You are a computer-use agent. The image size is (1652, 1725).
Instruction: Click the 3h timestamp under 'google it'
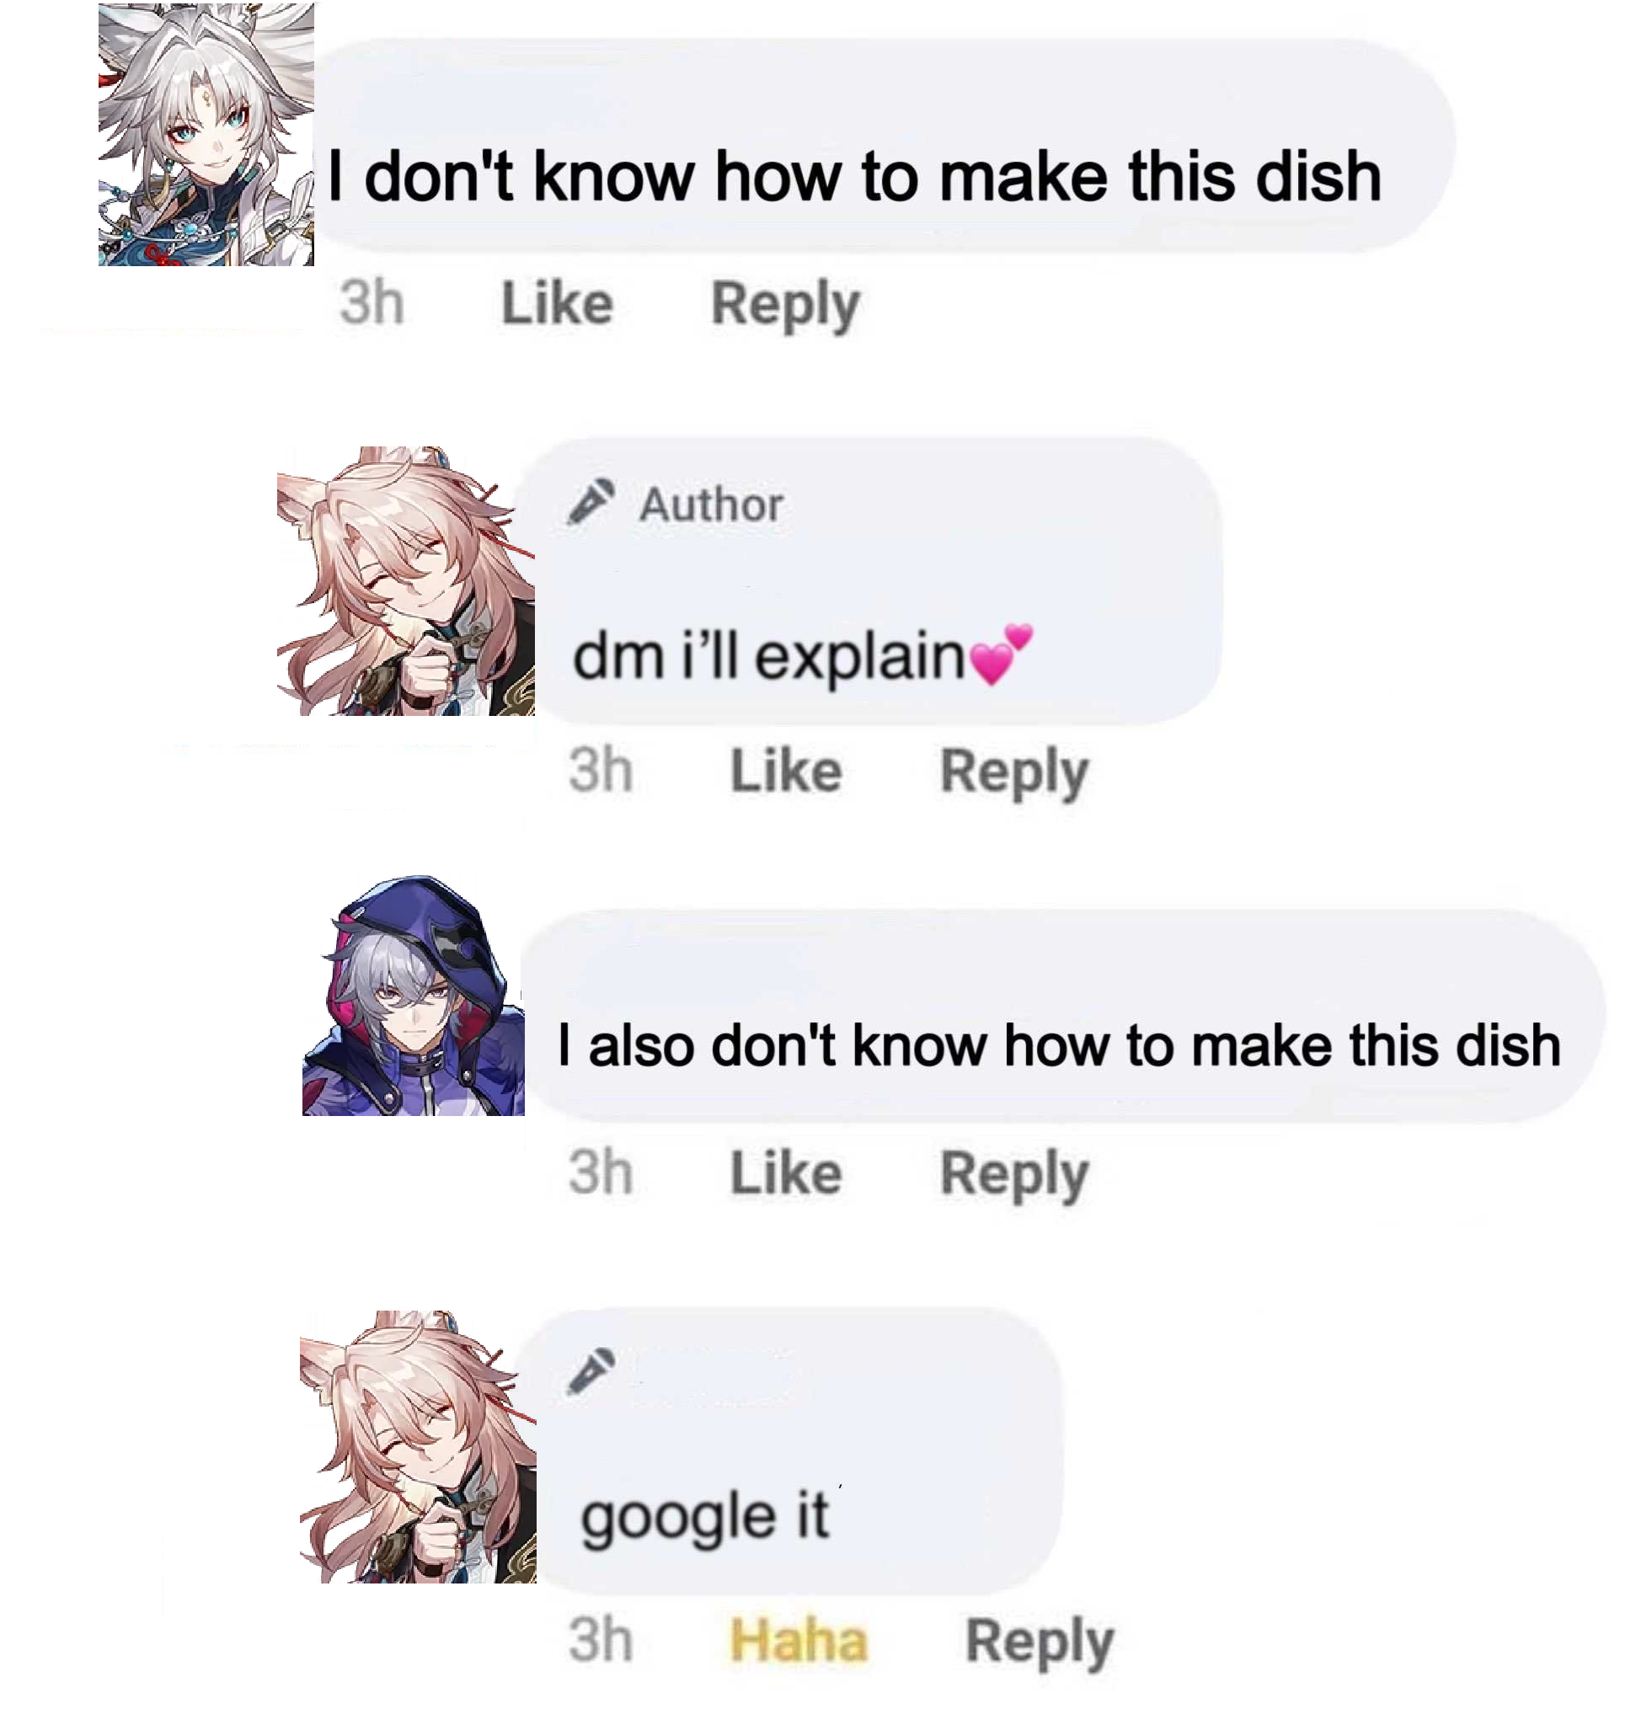tap(601, 1640)
